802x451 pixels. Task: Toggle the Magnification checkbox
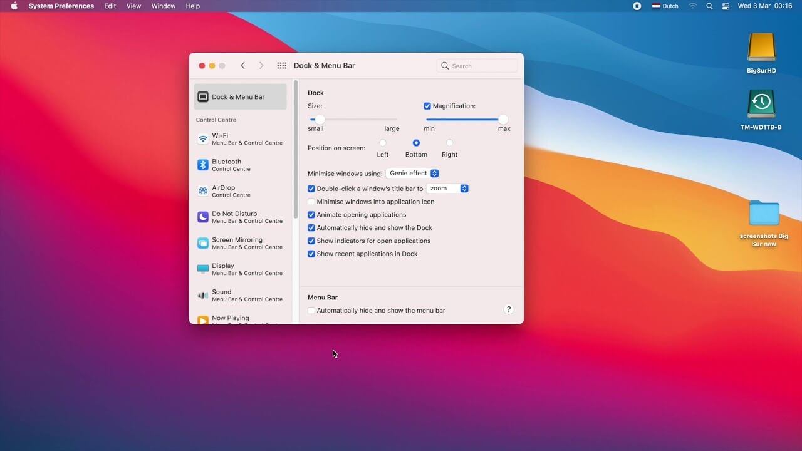(x=427, y=106)
